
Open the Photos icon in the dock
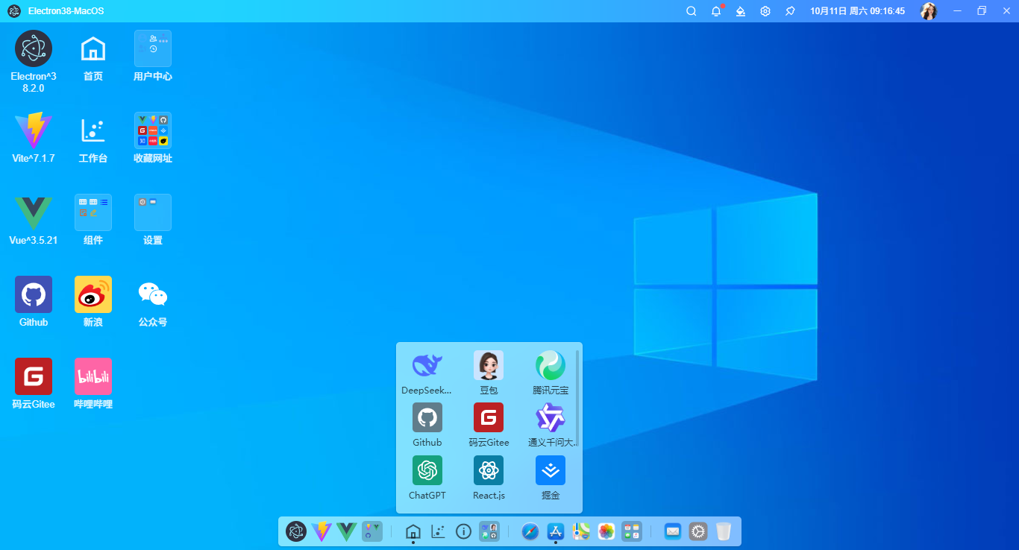(x=606, y=531)
